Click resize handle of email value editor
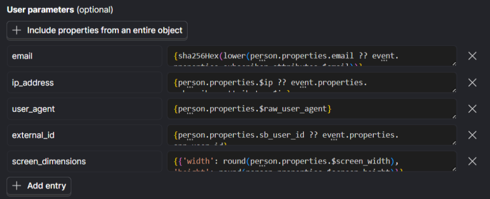490x199 pixels. pyautogui.click(x=454, y=64)
